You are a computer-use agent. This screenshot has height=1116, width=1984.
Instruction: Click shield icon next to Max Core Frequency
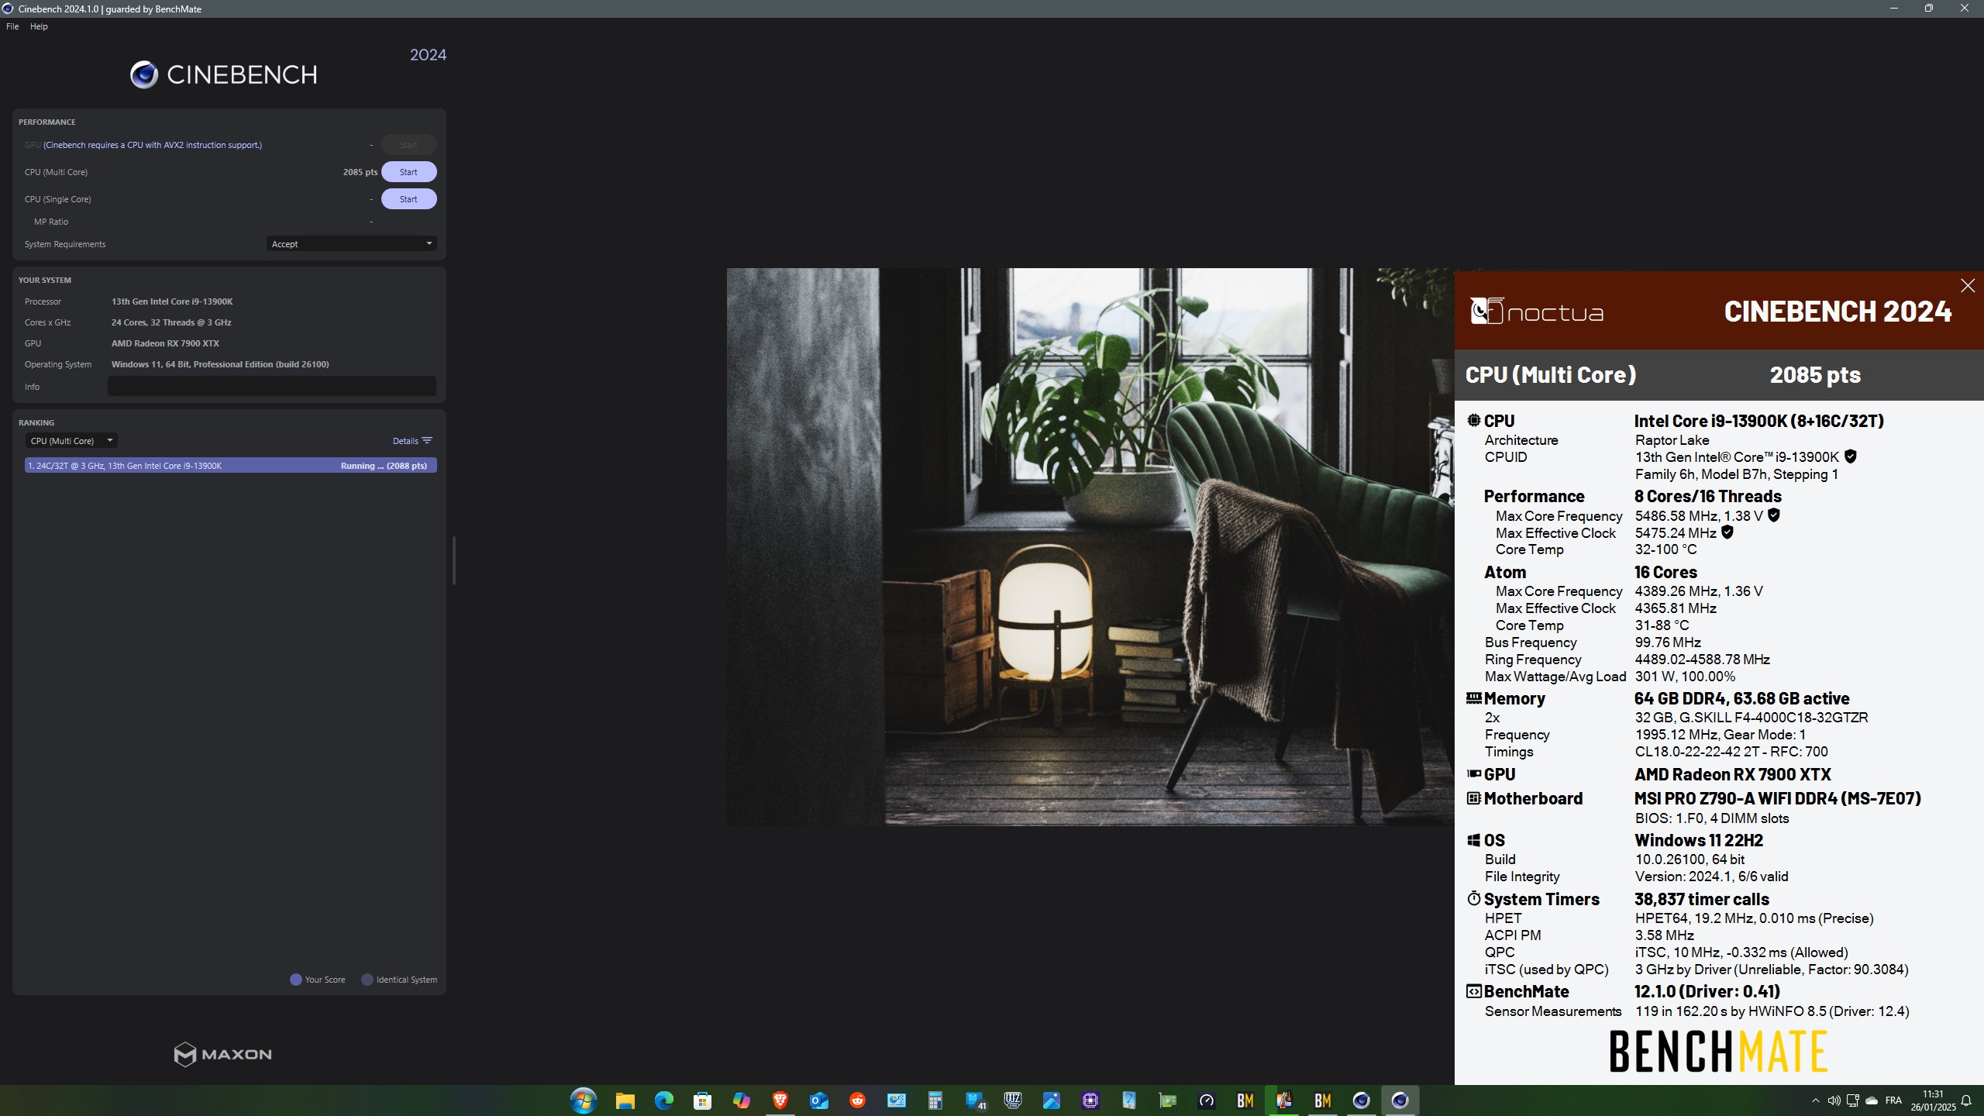(x=1774, y=515)
